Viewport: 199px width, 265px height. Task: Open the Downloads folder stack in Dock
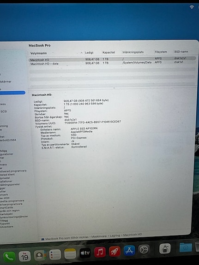186,247
